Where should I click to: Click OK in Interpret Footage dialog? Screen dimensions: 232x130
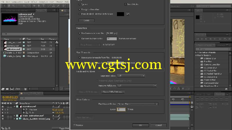coord(141,125)
